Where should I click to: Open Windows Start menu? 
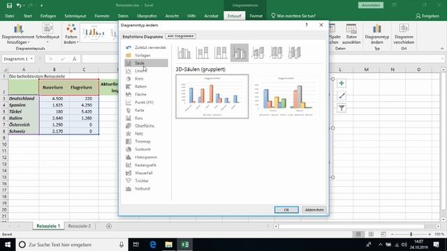(8, 245)
